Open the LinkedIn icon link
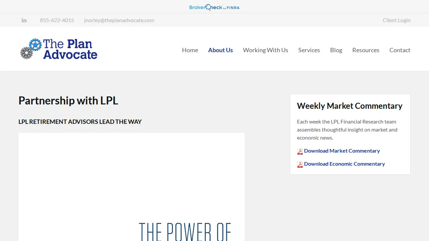 [x=24, y=20]
